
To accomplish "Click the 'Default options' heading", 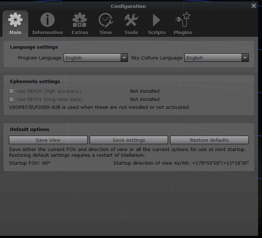I will (30, 130).
